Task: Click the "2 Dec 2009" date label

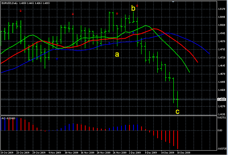Action: pos(135,153)
